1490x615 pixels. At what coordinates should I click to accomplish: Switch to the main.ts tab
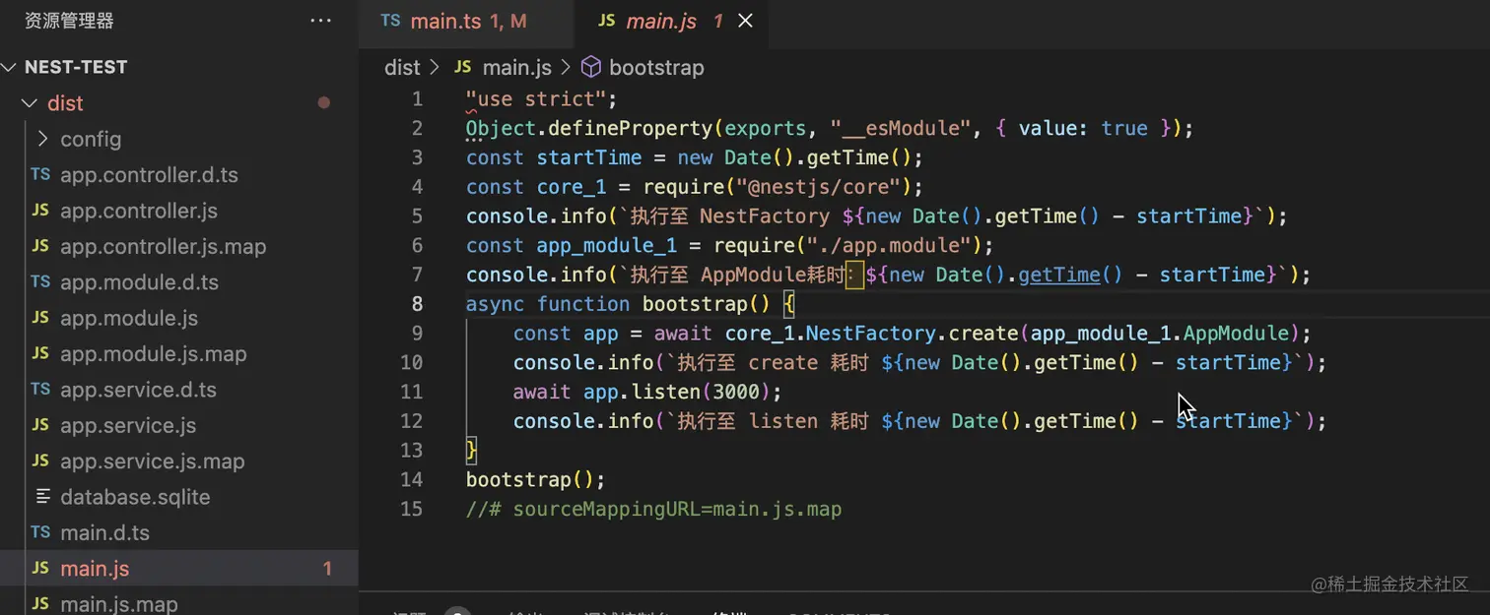[x=465, y=21]
